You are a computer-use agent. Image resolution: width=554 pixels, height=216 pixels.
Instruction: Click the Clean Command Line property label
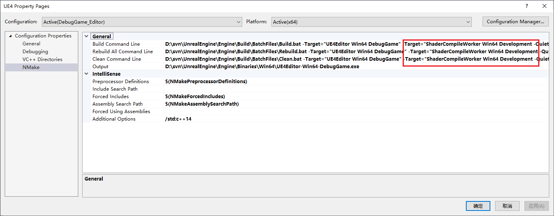(117, 59)
